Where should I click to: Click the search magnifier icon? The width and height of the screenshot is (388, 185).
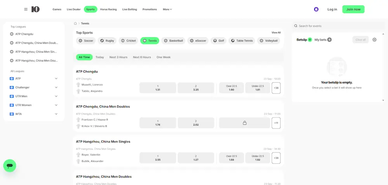pyautogui.click(x=296, y=26)
